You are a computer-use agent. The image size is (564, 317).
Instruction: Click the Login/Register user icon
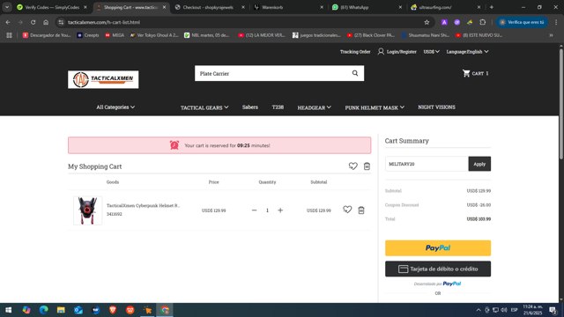(x=381, y=52)
